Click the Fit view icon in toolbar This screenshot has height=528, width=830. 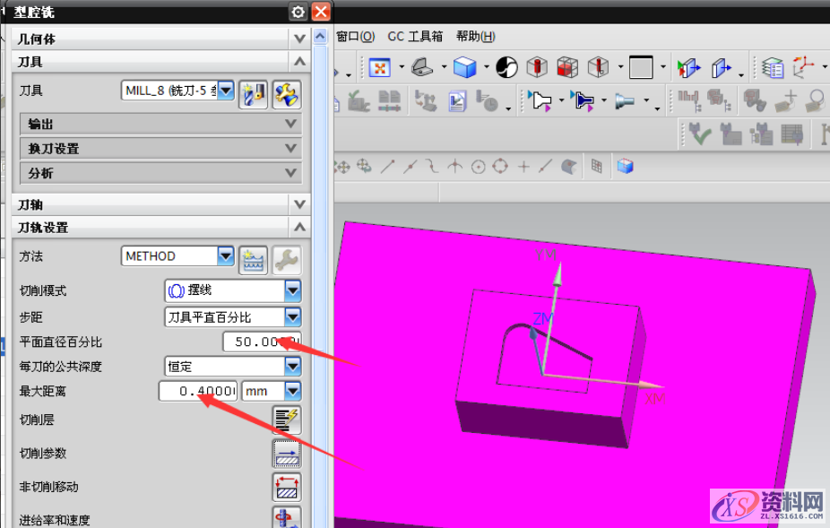pos(379,67)
